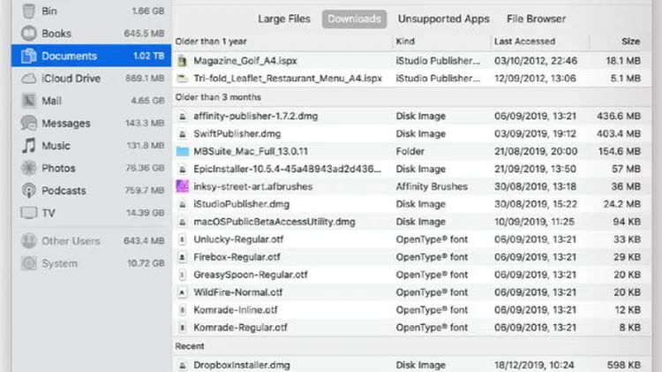Click the inksy-street-art purple brushes icon
The image size is (662, 372).
pos(182,186)
